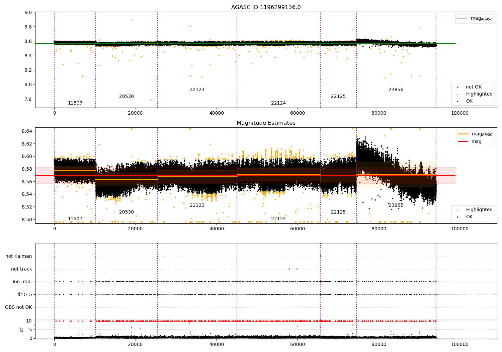Click the 8.58 y-axis tick label
502x352 pixels.
pyautogui.click(x=27, y=169)
